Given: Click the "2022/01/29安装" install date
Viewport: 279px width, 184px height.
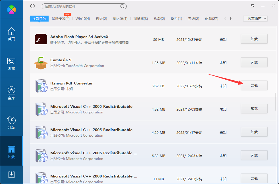Looking at the screenshot, I should pyautogui.click(x=189, y=86).
